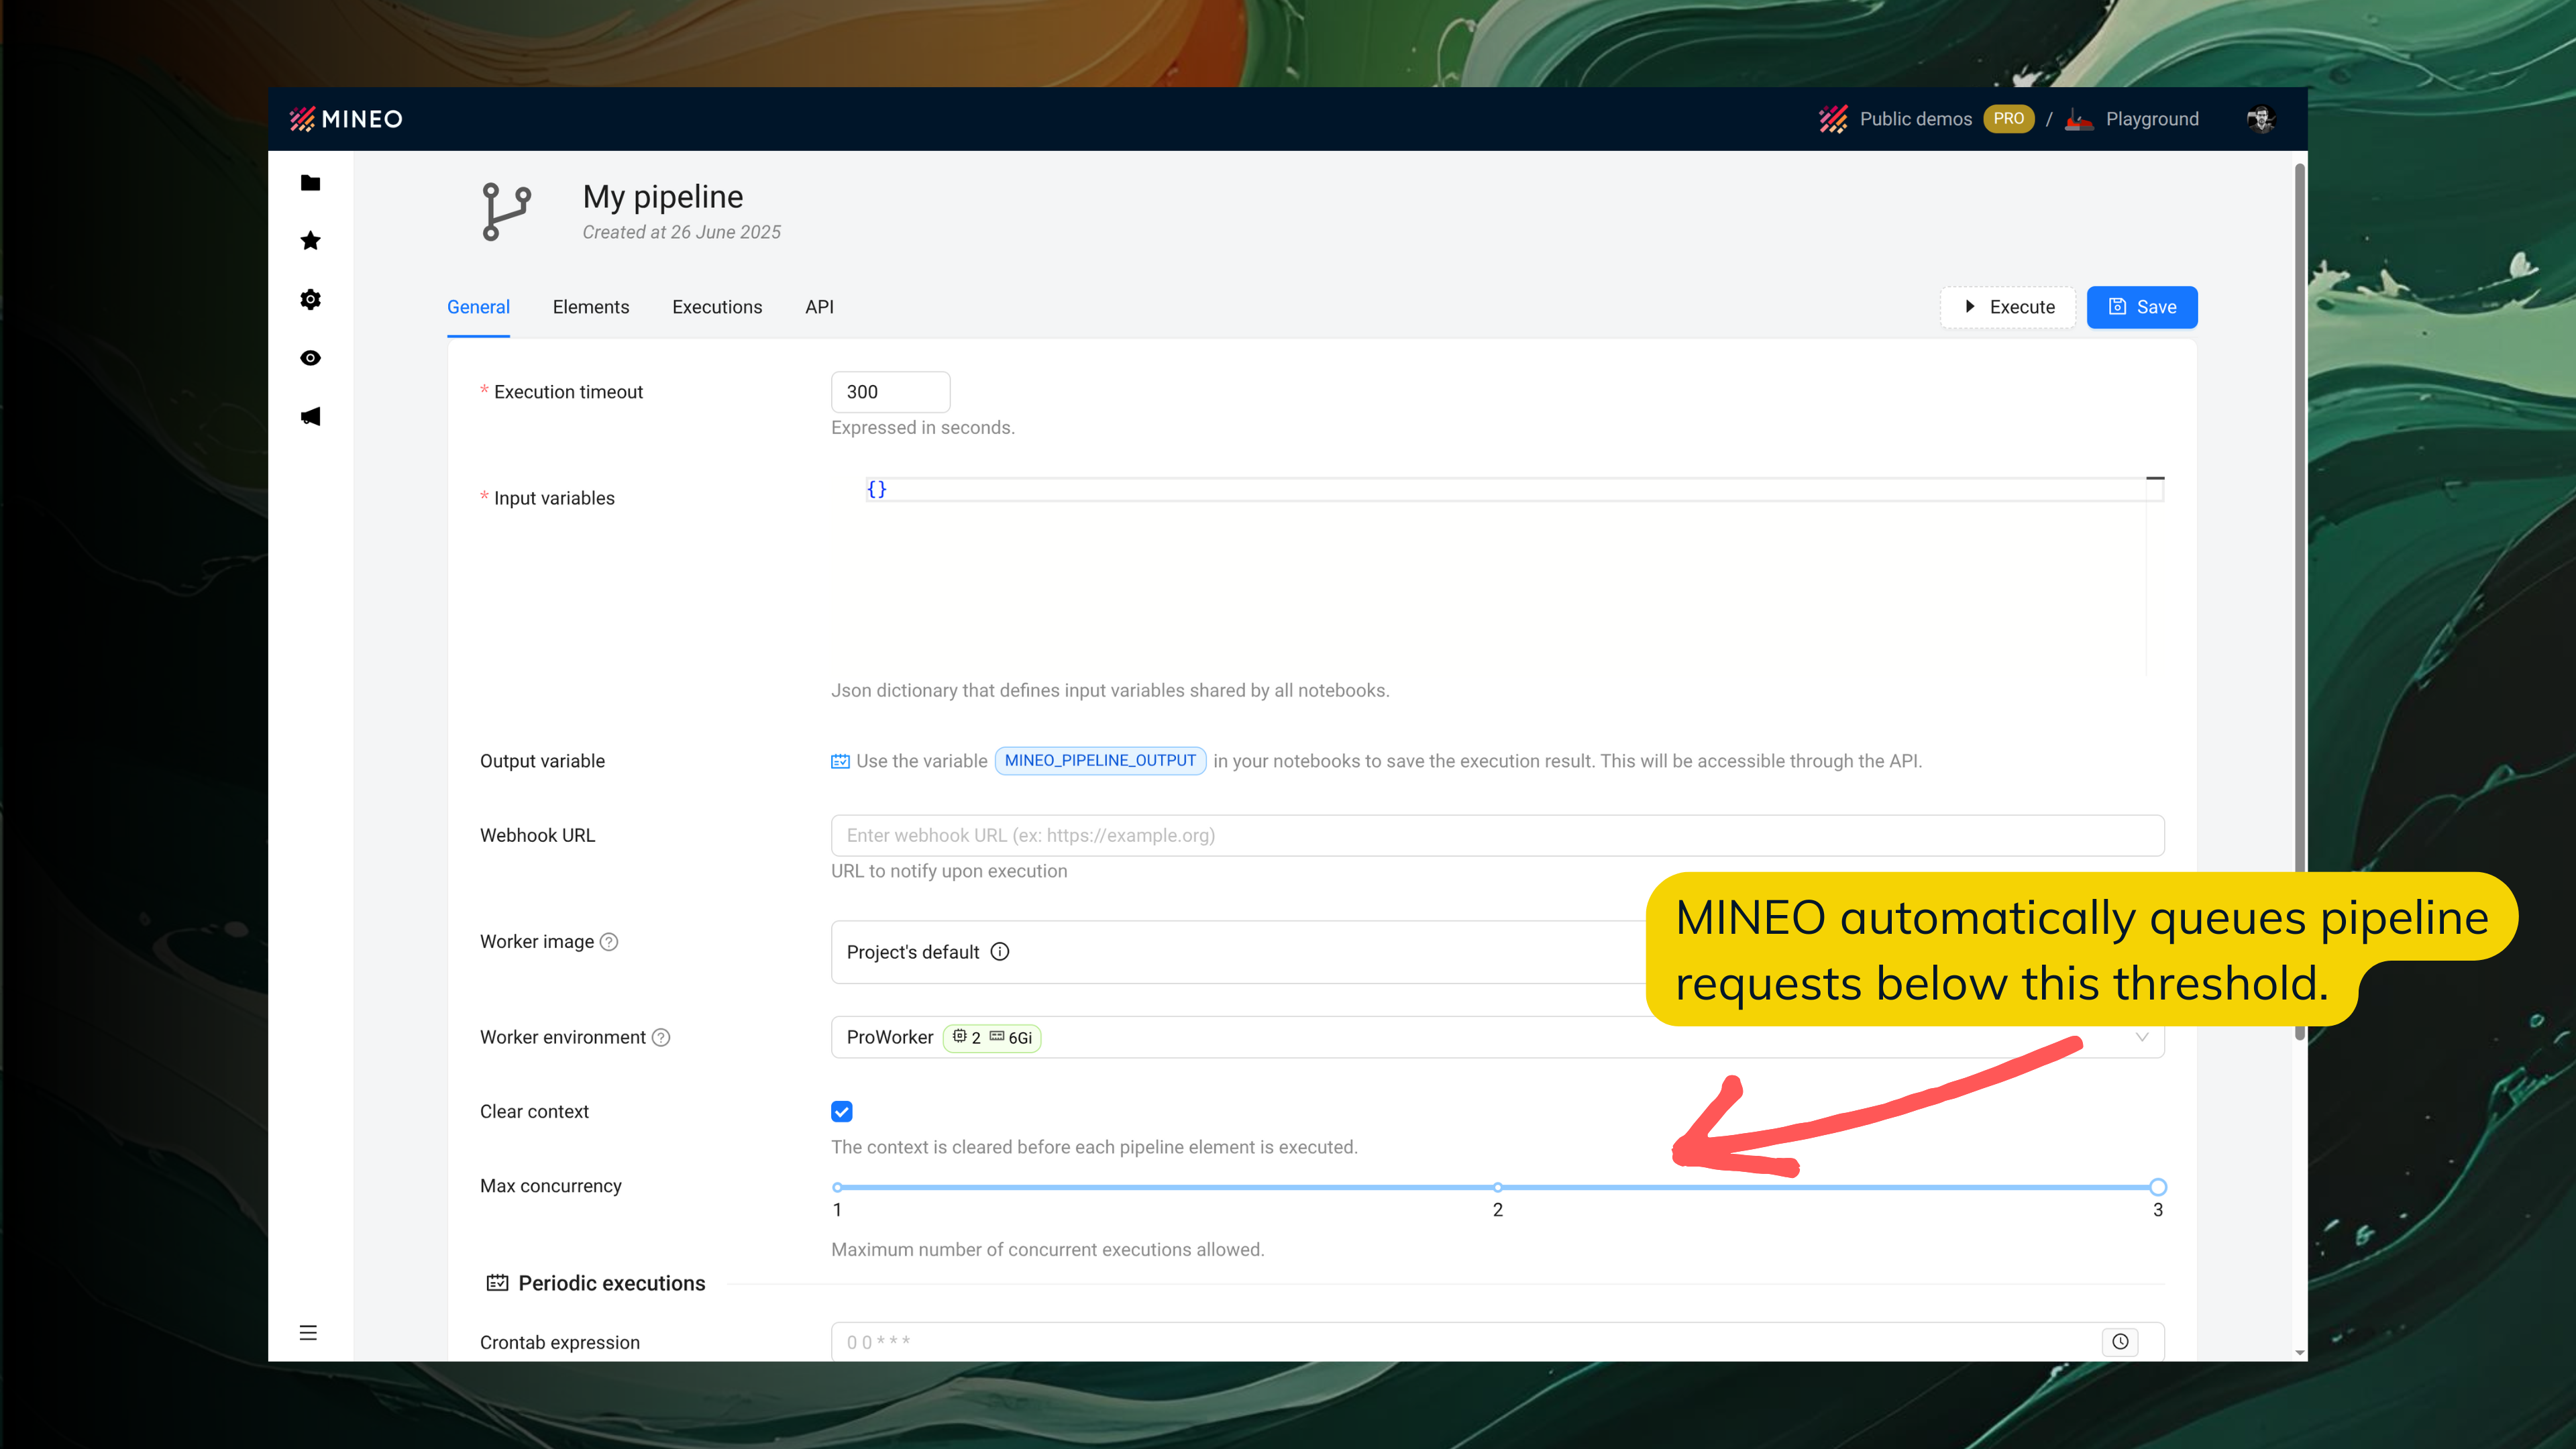Open settings gear in sidebar
Image resolution: width=2576 pixels, height=1449 pixels.
point(310,300)
